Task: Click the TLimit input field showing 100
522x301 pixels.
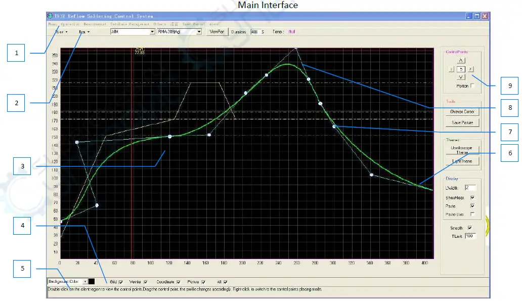Action: click(470, 236)
